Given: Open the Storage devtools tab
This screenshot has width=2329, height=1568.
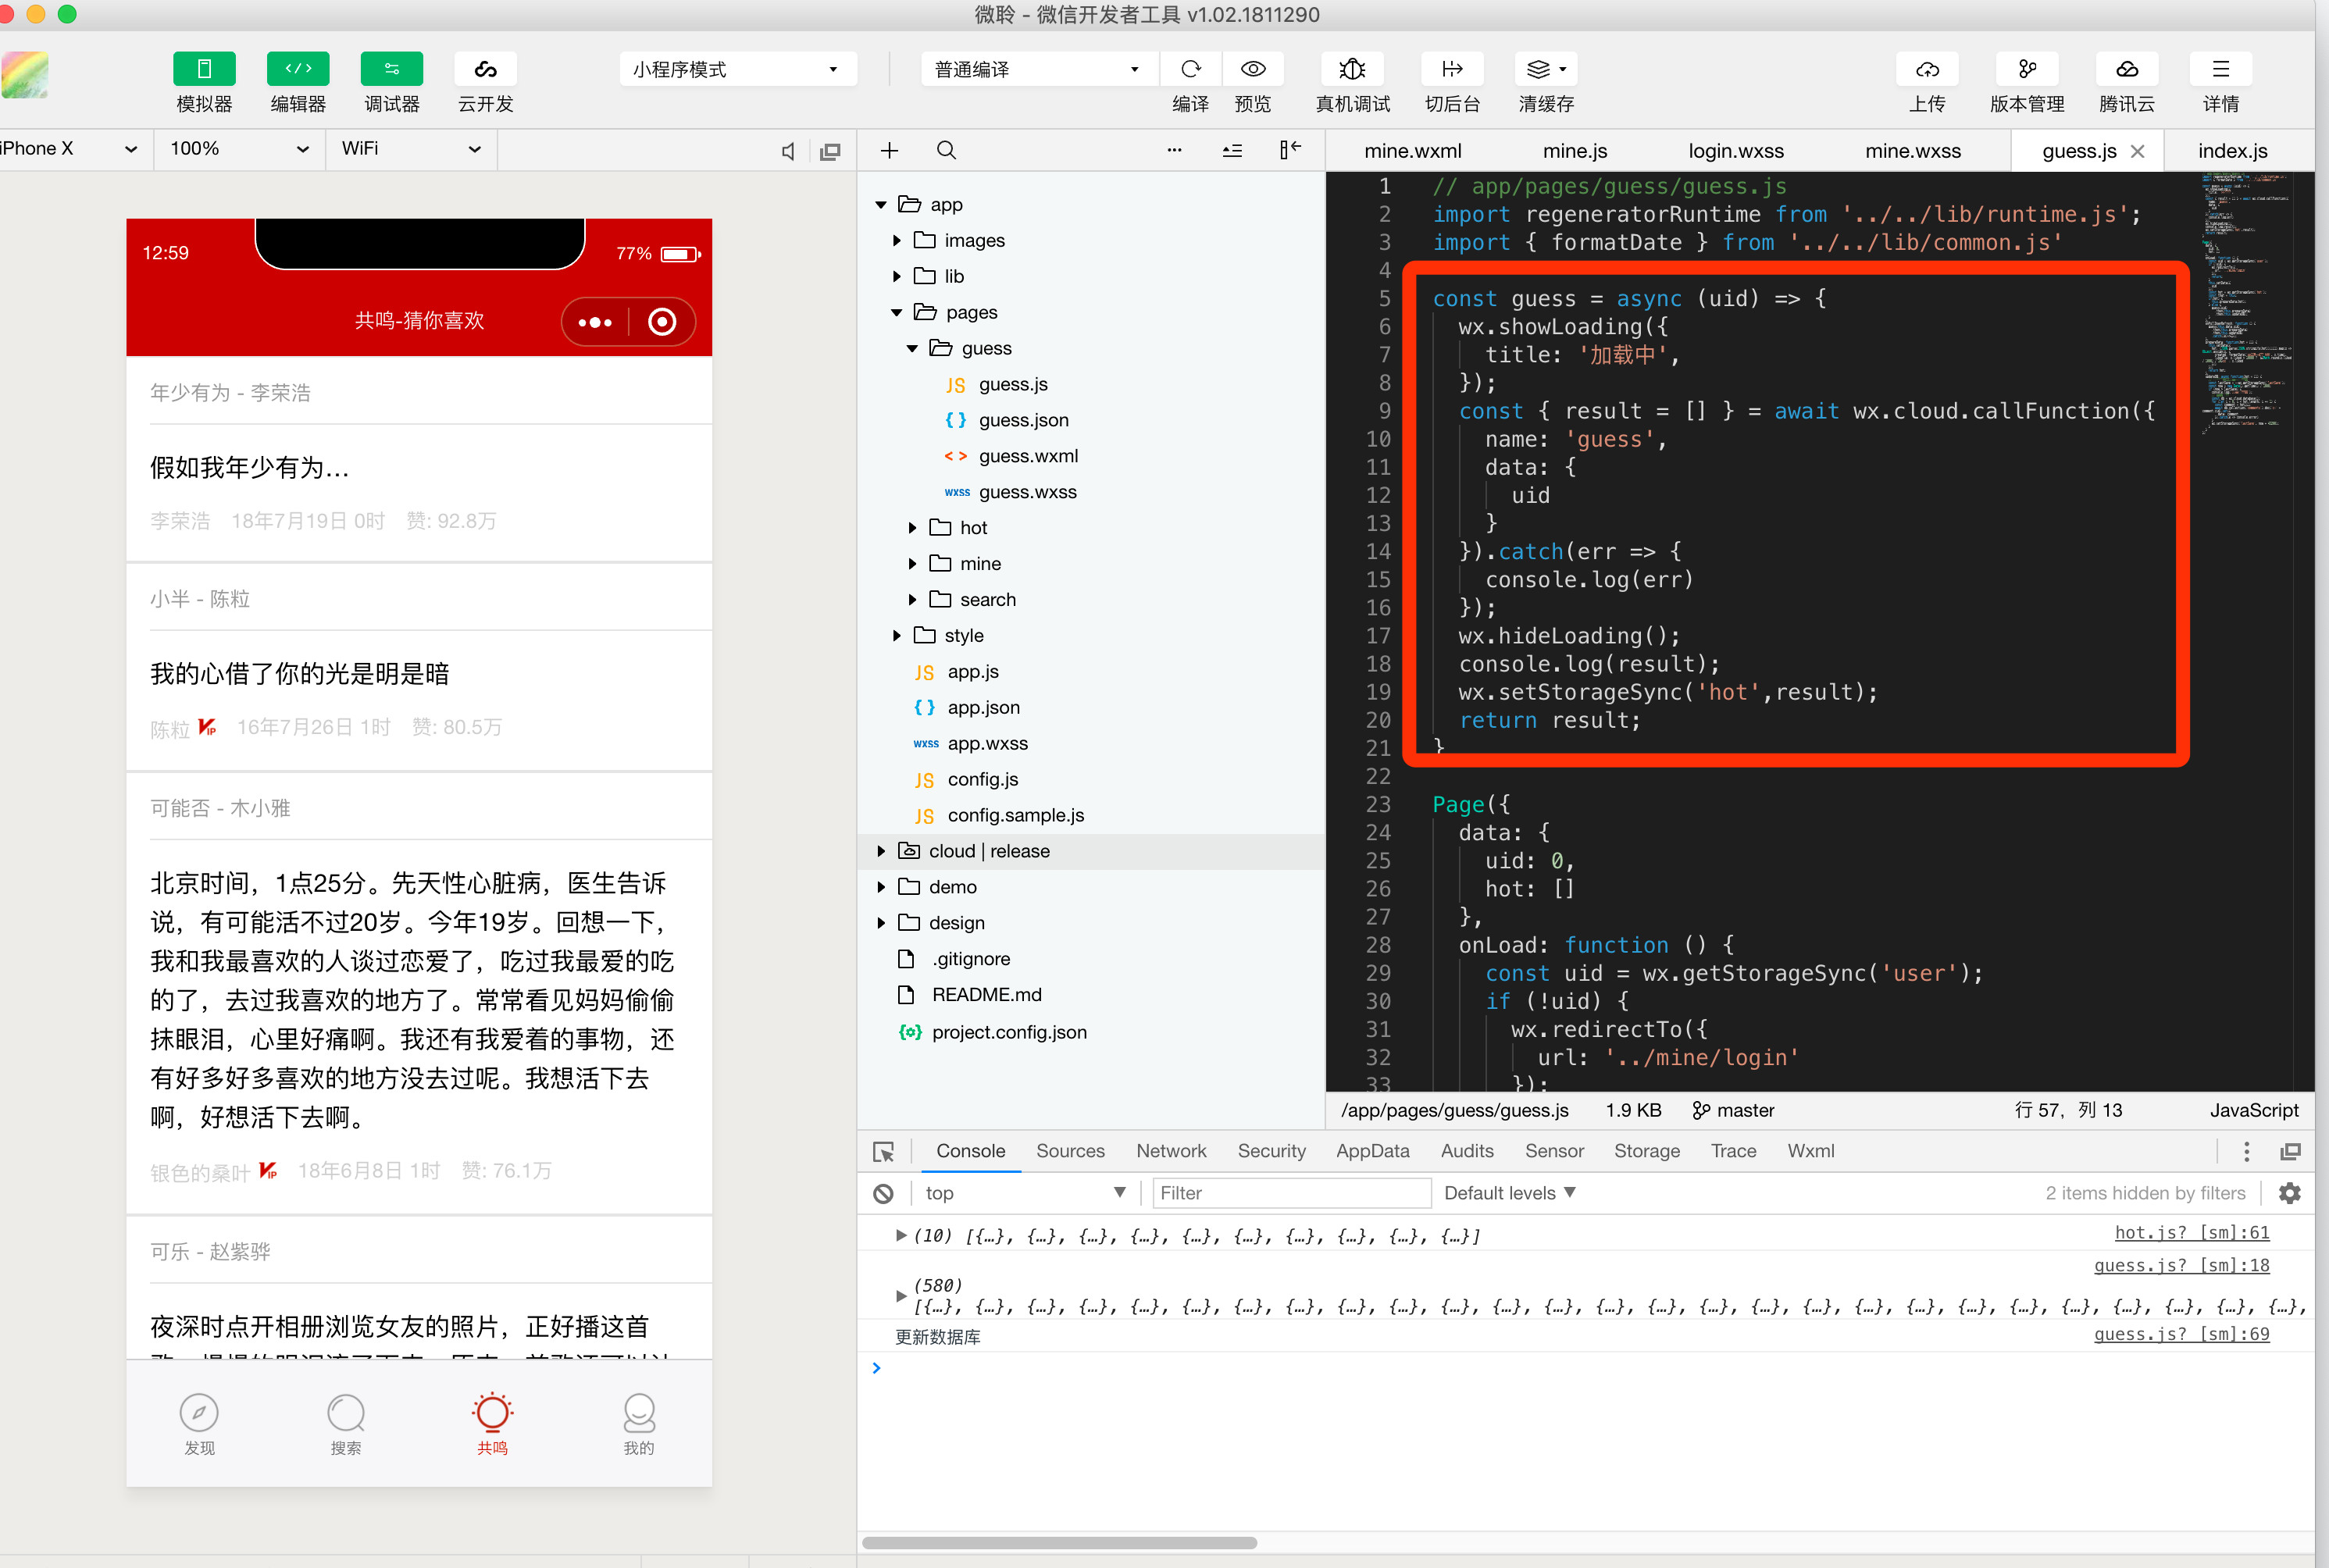Looking at the screenshot, I should (1646, 1151).
